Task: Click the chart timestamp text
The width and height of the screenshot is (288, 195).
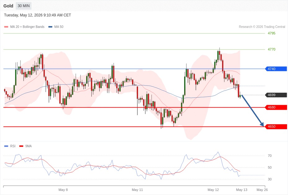Action: pyautogui.click(x=38, y=15)
